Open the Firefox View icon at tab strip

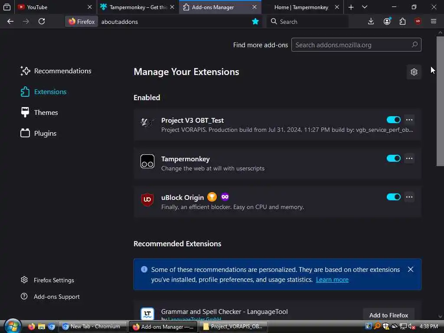point(7,7)
